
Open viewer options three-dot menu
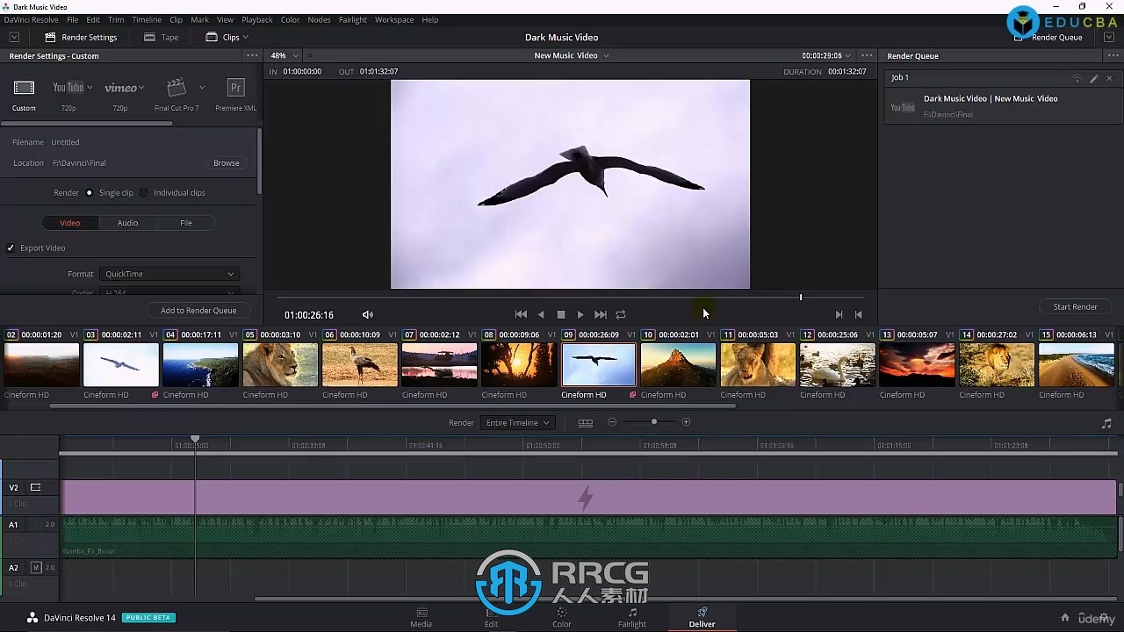click(x=867, y=55)
